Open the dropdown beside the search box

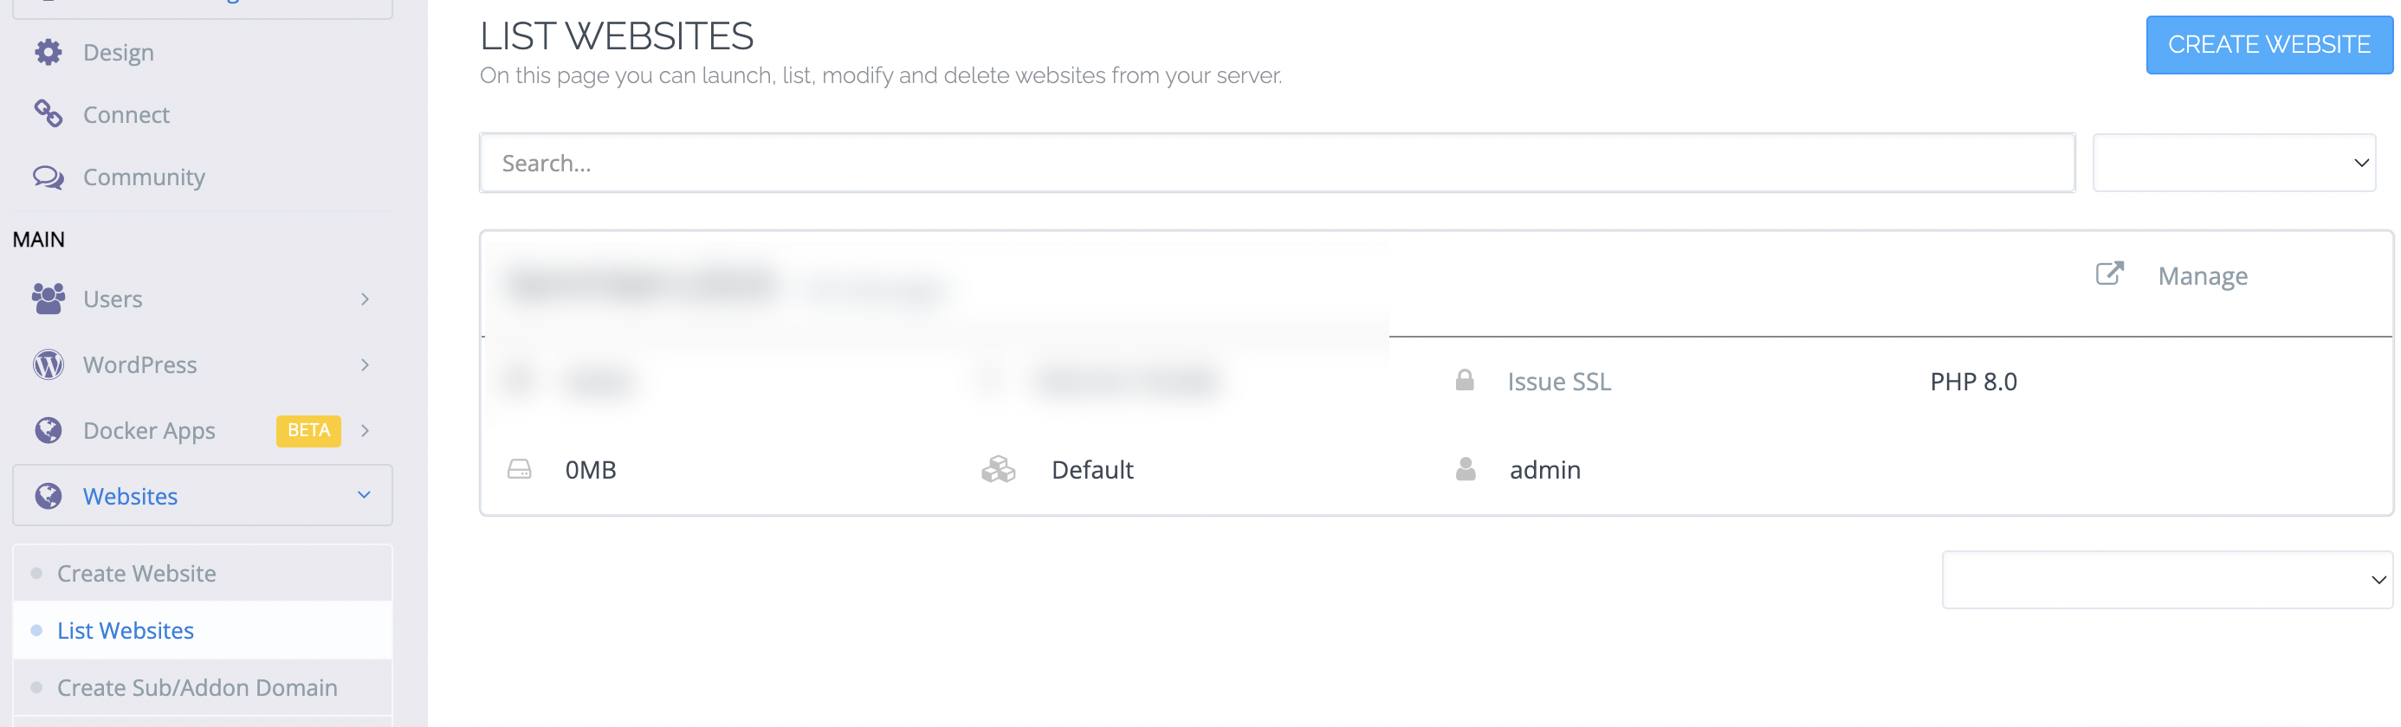[x=2233, y=163]
